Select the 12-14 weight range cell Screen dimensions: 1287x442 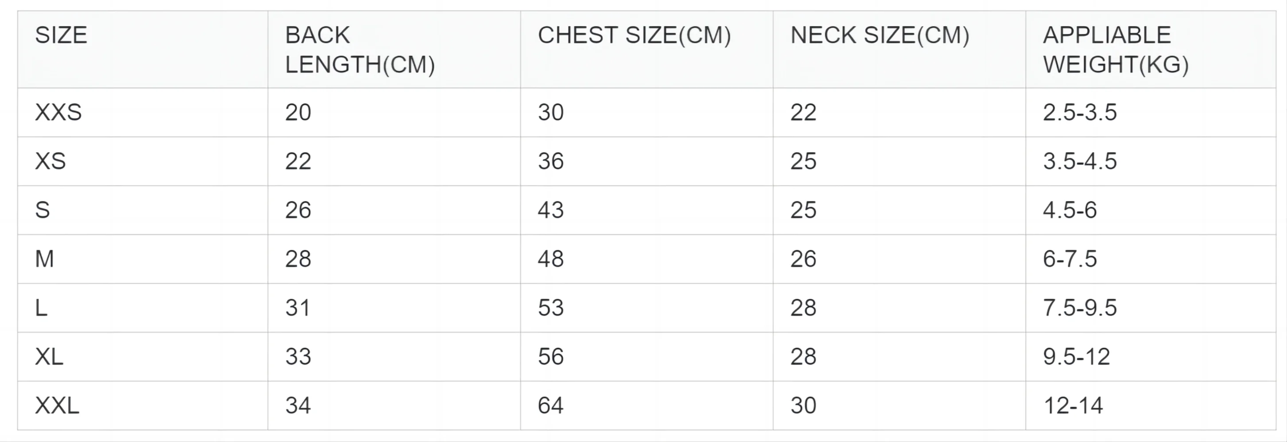pyautogui.click(x=1151, y=406)
